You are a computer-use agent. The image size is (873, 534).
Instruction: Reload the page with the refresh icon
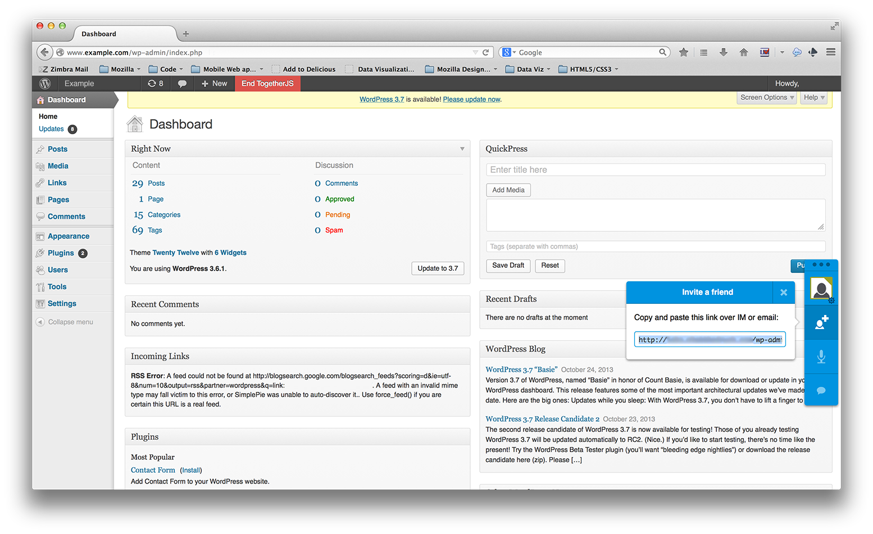coord(486,52)
